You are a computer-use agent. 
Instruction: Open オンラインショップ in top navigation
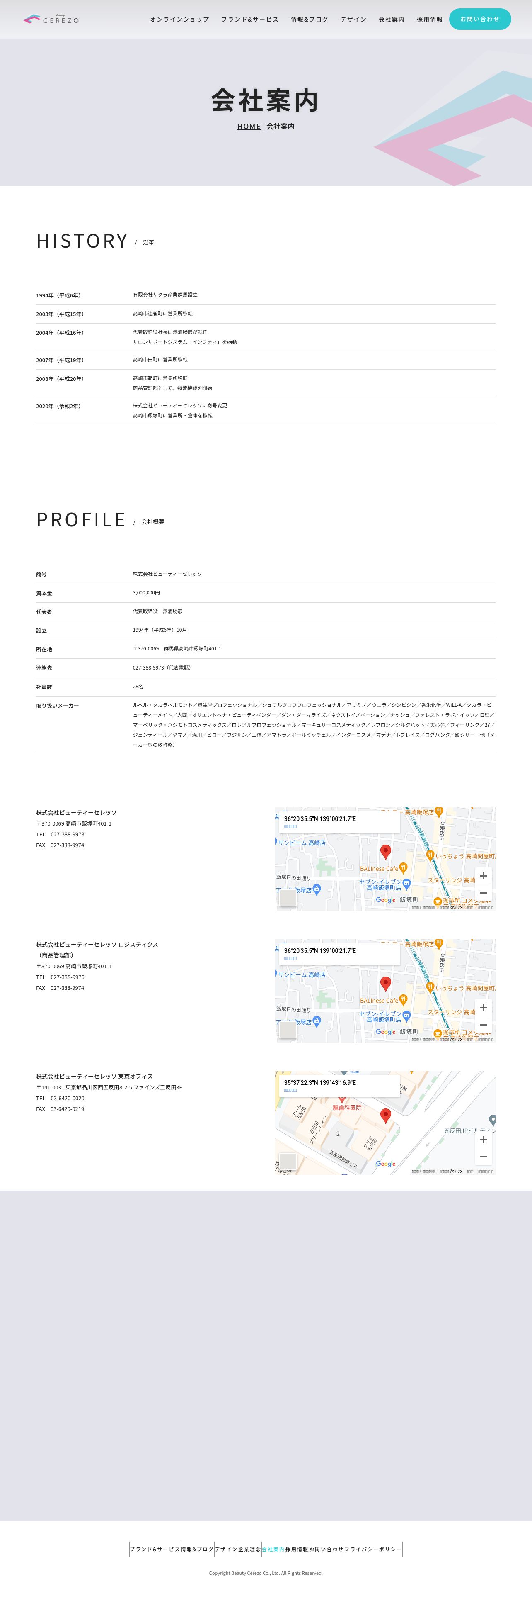179,19
